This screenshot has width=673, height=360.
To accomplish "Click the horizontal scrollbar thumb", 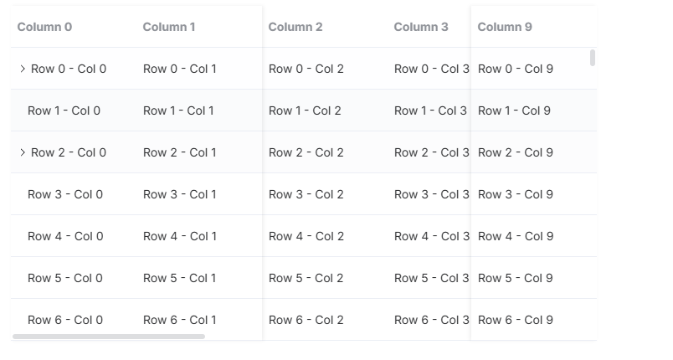I will point(109,337).
